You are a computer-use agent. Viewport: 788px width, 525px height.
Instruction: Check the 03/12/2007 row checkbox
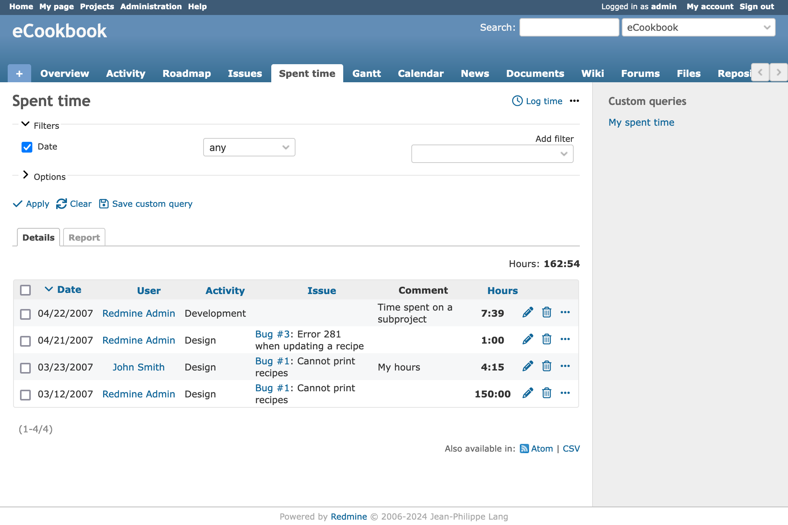pos(25,395)
